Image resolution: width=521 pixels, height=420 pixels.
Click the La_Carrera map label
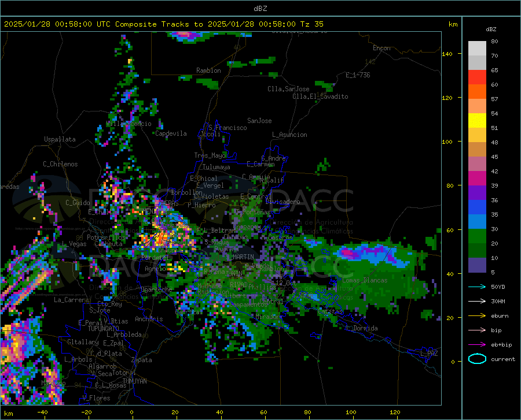pyautogui.click(x=71, y=300)
